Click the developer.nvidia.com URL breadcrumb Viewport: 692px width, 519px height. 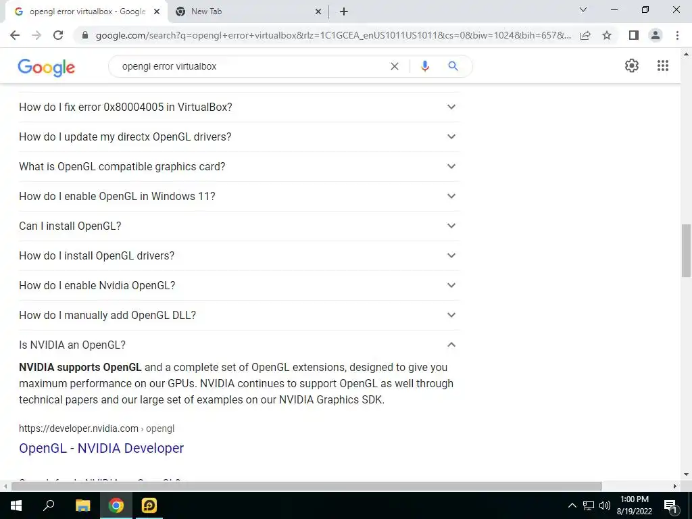[97, 428]
